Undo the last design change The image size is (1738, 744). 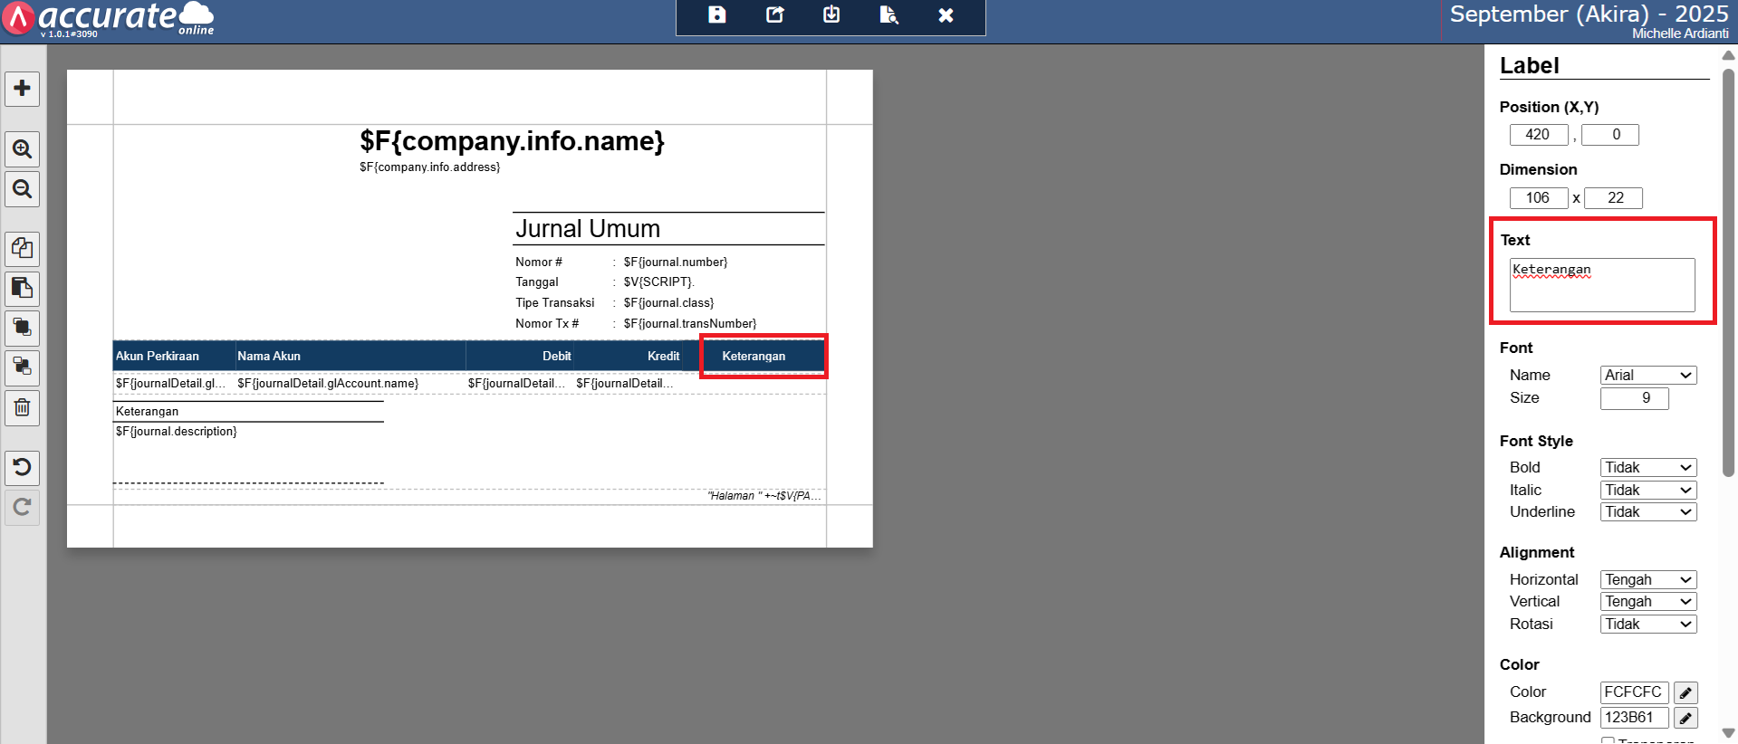[23, 467]
